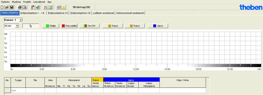This screenshot has height=95, width=263.
Task: Click the memory card icon with red arrow
Action: pyautogui.click(x=33, y=7)
